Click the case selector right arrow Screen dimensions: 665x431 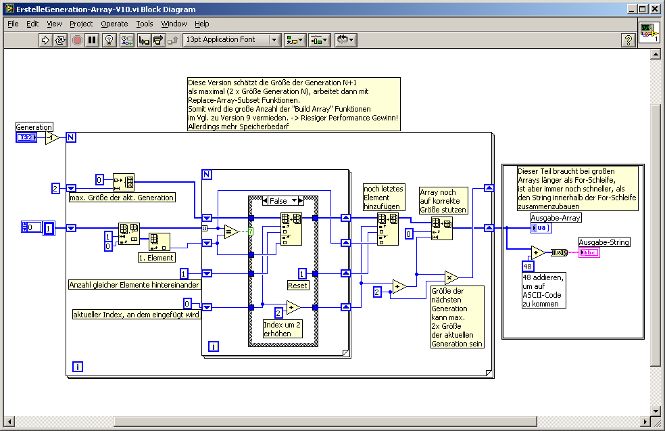point(301,201)
